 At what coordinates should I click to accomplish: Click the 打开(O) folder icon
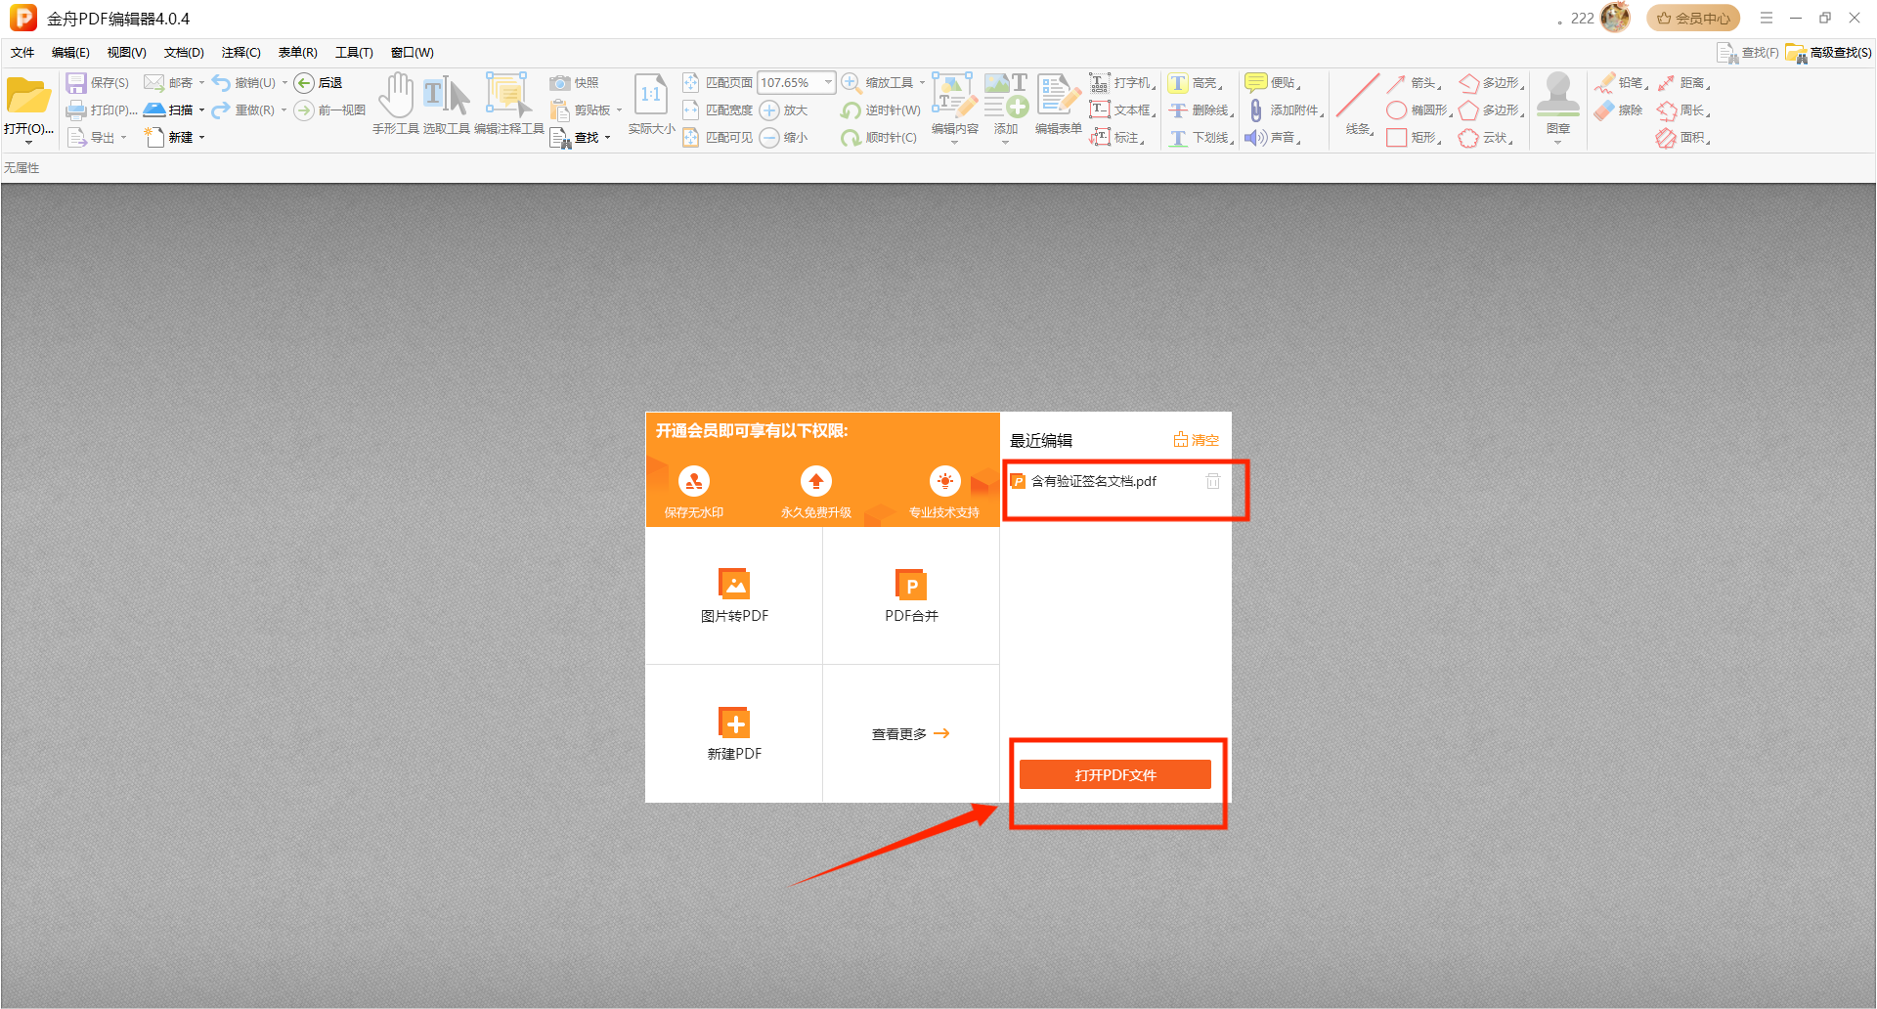(28, 96)
